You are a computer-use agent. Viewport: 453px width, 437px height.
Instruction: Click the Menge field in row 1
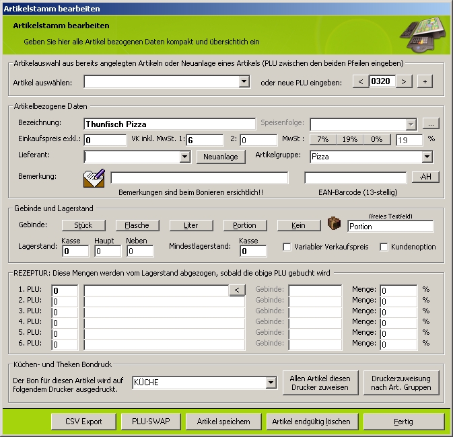point(398,290)
